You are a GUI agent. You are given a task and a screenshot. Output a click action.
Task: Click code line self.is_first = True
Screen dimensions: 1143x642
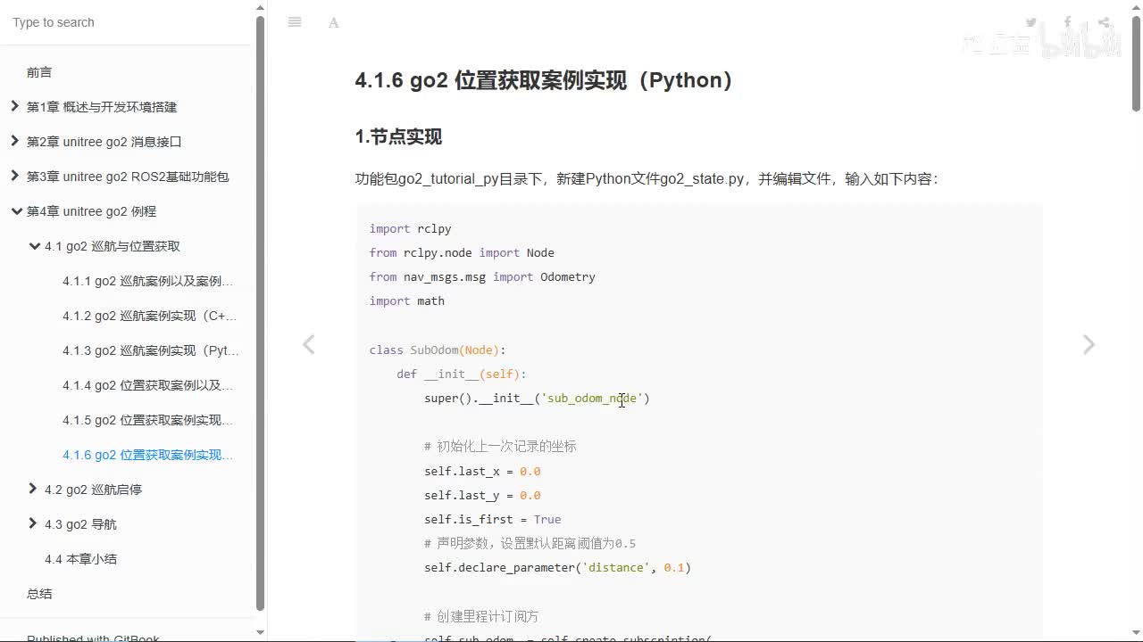493,520
